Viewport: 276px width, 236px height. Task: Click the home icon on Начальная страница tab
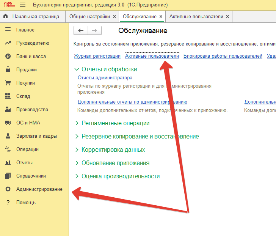point(5,16)
